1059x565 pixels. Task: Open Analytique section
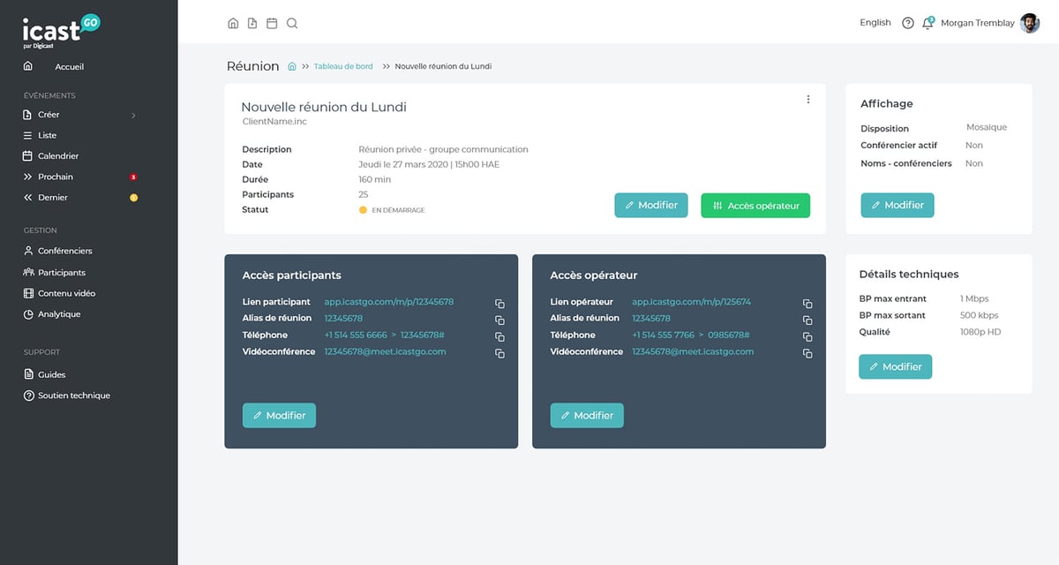coord(59,314)
